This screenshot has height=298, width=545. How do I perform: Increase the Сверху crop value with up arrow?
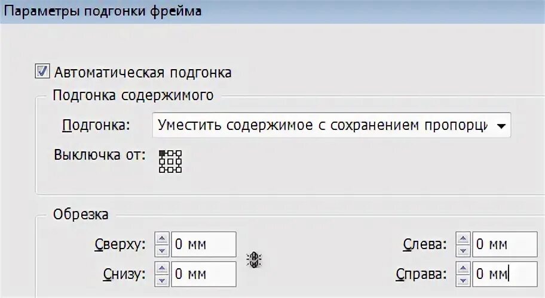click(x=162, y=238)
